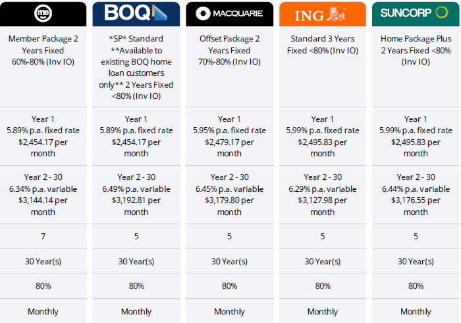
Task: Open Offset Package 2 Years Fixed product
Action: point(229,50)
